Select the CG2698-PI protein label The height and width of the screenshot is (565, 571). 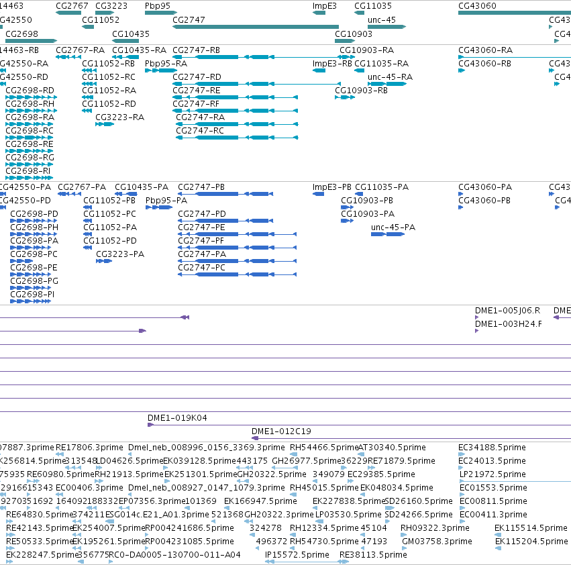click(32, 295)
